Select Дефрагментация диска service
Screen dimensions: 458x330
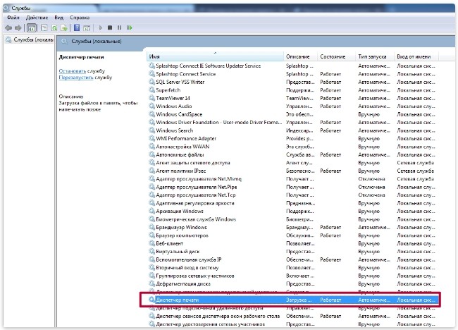(x=293, y=284)
